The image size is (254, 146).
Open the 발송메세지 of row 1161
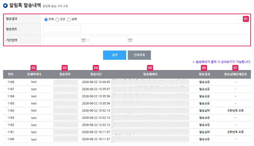(x=150, y=132)
